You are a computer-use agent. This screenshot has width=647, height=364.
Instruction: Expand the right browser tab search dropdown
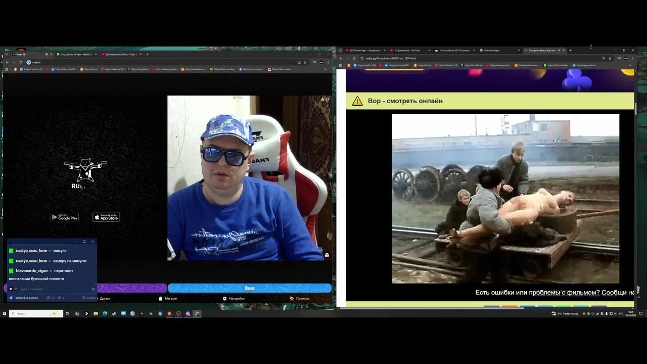340,50
